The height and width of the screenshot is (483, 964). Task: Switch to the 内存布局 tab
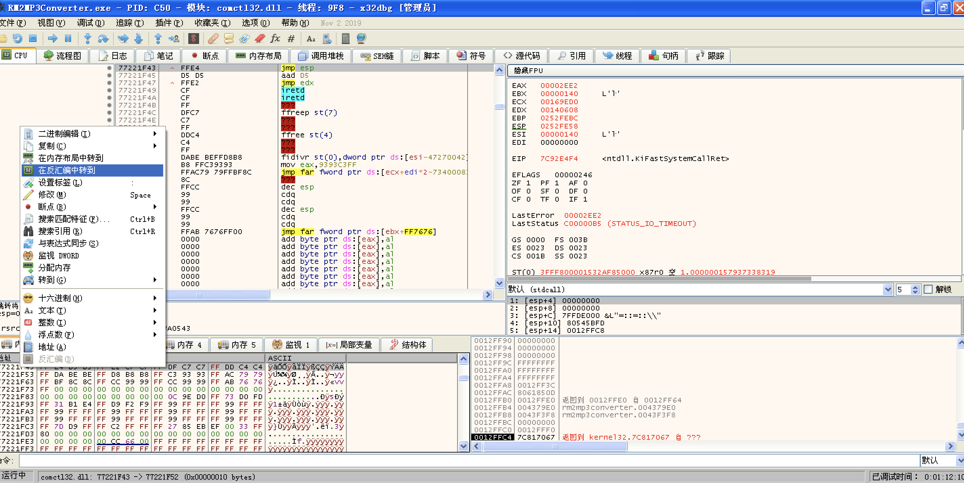click(x=259, y=56)
